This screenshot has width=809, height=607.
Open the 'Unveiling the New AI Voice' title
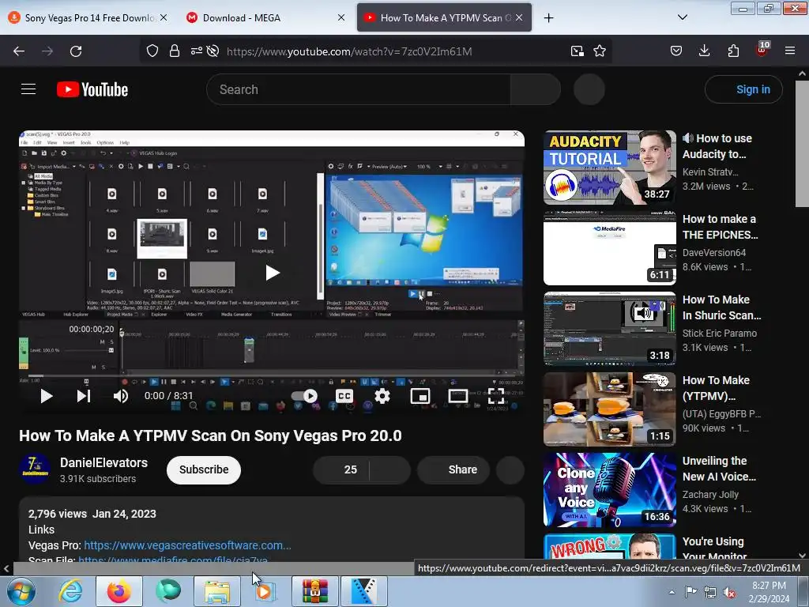[x=719, y=469]
